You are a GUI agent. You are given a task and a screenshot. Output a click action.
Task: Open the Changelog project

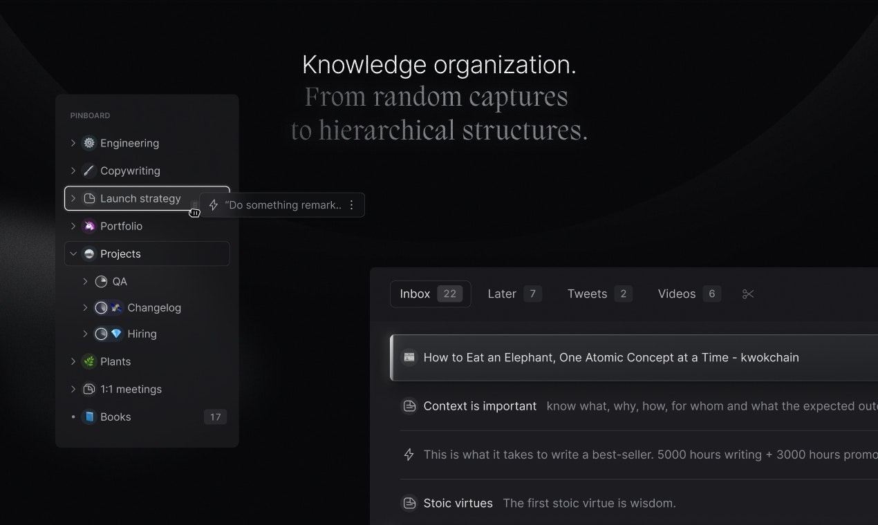[153, 307]
